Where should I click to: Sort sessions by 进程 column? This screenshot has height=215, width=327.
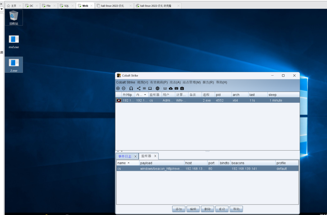point(208,95)
